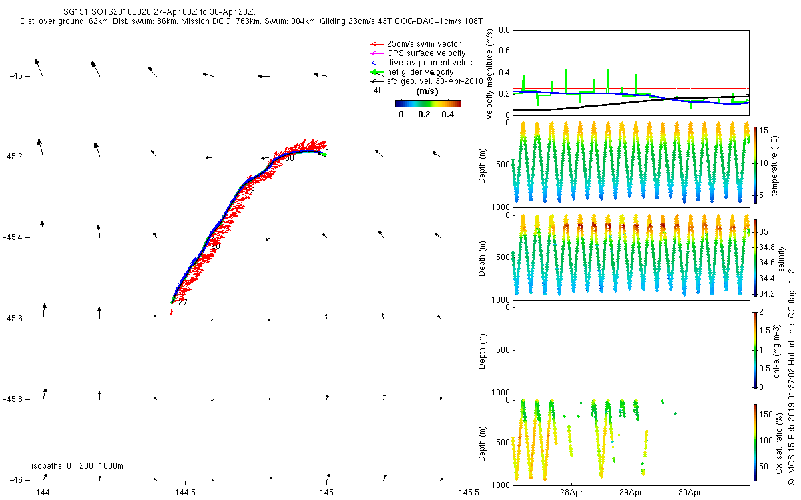Click the temperature (°C) colorbar
The height and width of the screenshot is (500, 801).
[755, 162]
